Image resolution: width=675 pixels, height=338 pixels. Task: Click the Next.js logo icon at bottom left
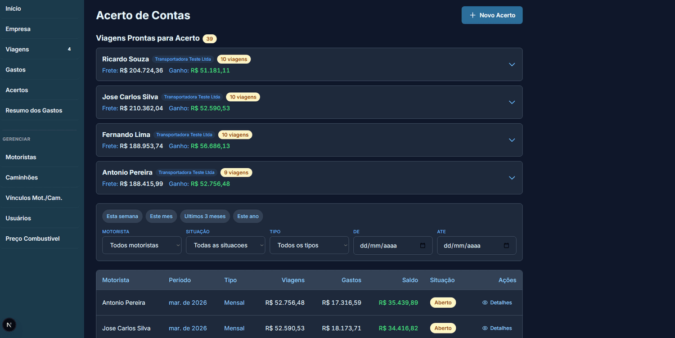(x=10, y=325)
